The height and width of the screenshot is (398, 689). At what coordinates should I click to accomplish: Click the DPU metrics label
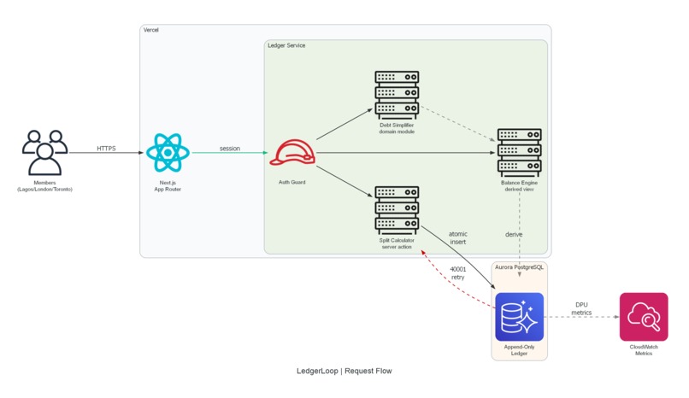(x=581, y=308)
